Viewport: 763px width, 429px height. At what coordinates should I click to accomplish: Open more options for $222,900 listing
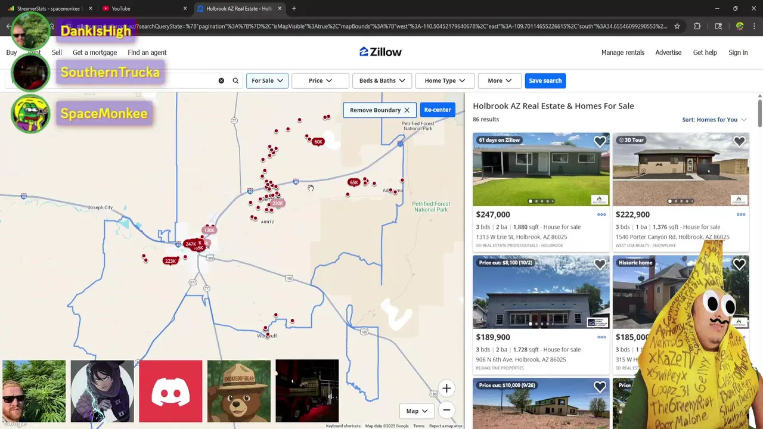click(741, 214)
